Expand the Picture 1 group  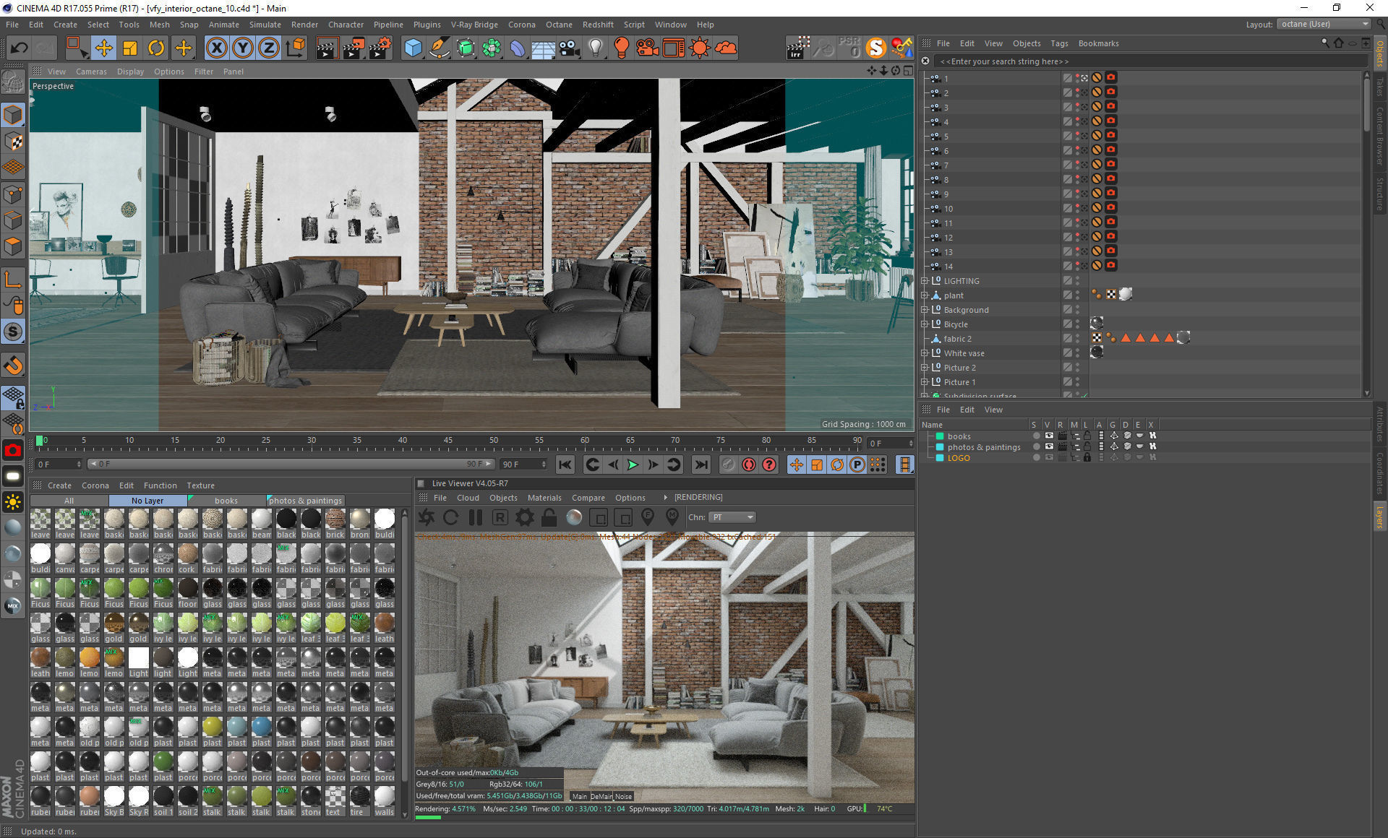click(925, 382)
